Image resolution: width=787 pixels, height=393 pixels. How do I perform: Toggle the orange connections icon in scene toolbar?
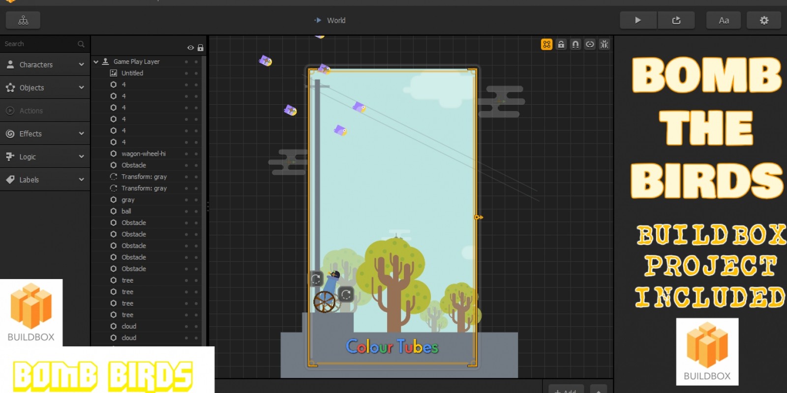tap(546, 44)
